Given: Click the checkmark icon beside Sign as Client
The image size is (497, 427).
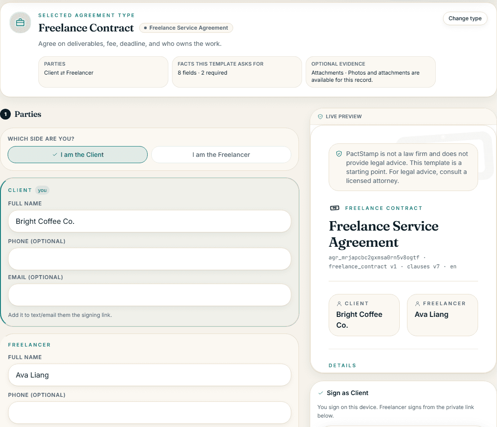Looking at the screenshot, I should tap(321, 393).
